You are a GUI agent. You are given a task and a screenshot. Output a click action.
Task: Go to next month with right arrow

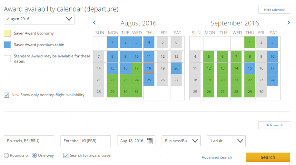289,23
